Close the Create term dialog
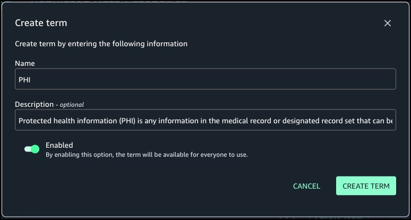 pos(388,23)
